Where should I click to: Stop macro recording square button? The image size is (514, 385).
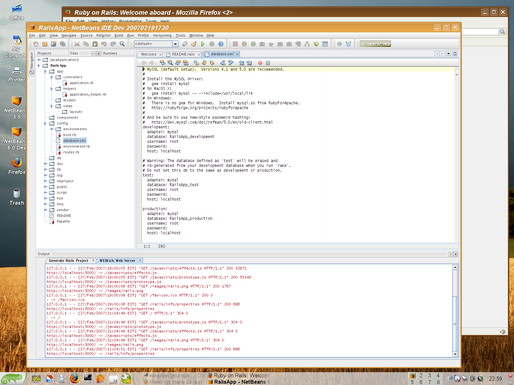pyautogui.click(x=268, y=63)
